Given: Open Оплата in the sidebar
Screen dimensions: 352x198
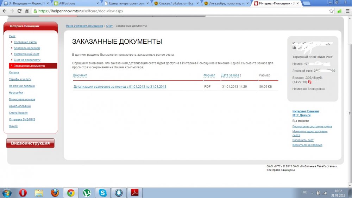Looking at the screenshot, I should [14, 72].
